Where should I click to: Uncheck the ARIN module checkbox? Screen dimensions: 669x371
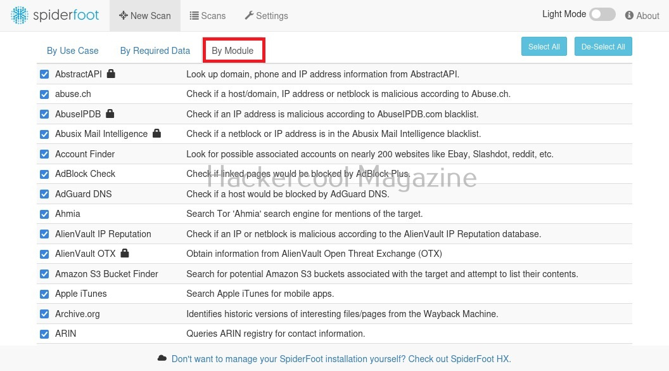pyautogui.click(x=44, y=334)
